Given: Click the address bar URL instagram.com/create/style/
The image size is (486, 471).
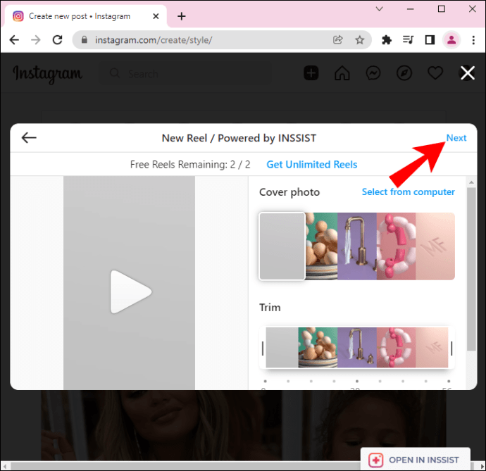Looking at the screenshot, I should (154, 40).
